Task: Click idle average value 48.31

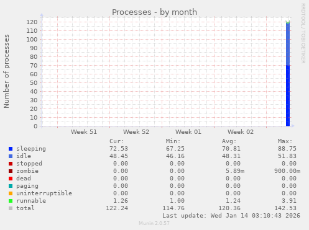Action: click(x=231, y=156)
